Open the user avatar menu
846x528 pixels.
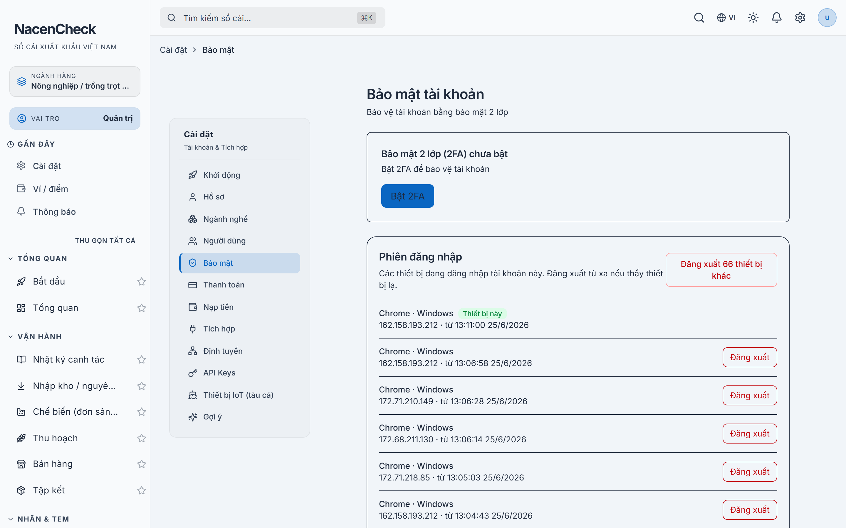coord(827,18)
